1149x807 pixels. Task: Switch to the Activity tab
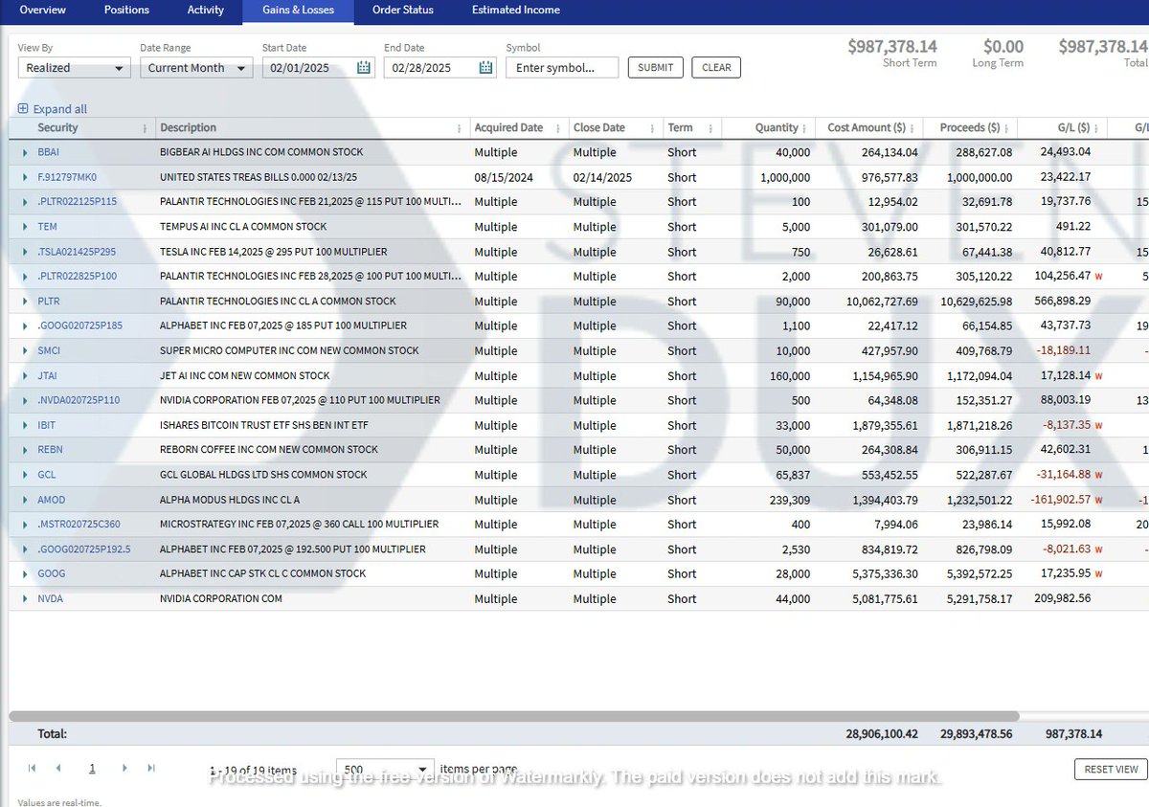tap(206, 11)
